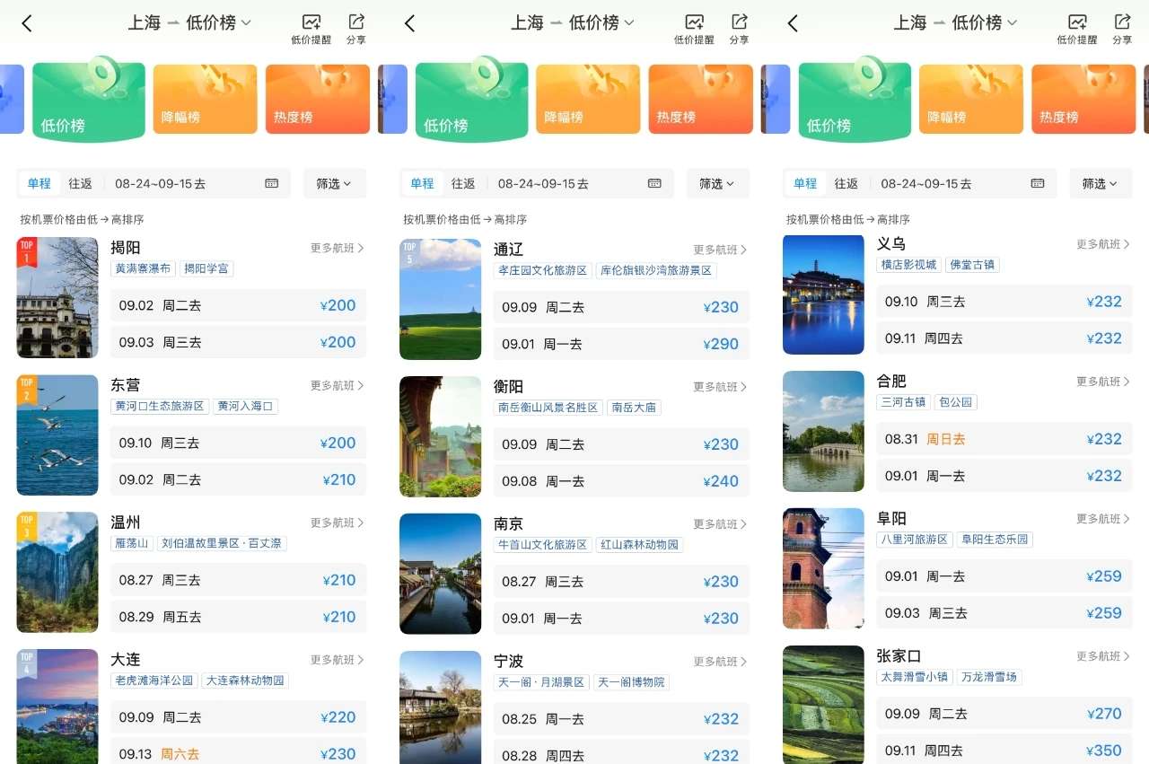This screenshot has width=1149, height=764.
Task: Select 单程 on the screen listing 通辽
Action: (423, 183)
